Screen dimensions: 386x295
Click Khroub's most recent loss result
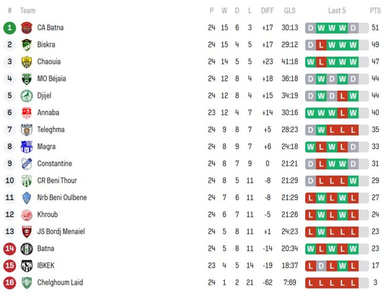click(353, 215)
